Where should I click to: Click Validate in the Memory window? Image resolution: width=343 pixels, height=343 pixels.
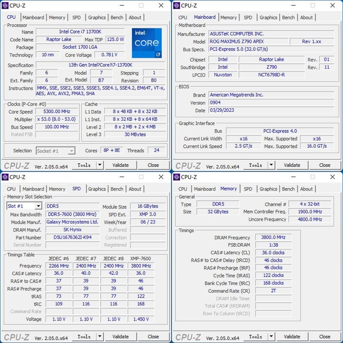click(x=292, y=336)
